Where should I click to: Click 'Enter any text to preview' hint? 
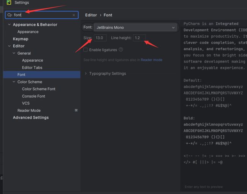coord(204,187)
